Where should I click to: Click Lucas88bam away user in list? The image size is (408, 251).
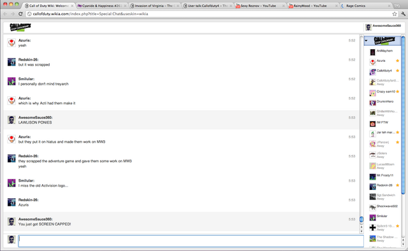[x=384, y=166]
